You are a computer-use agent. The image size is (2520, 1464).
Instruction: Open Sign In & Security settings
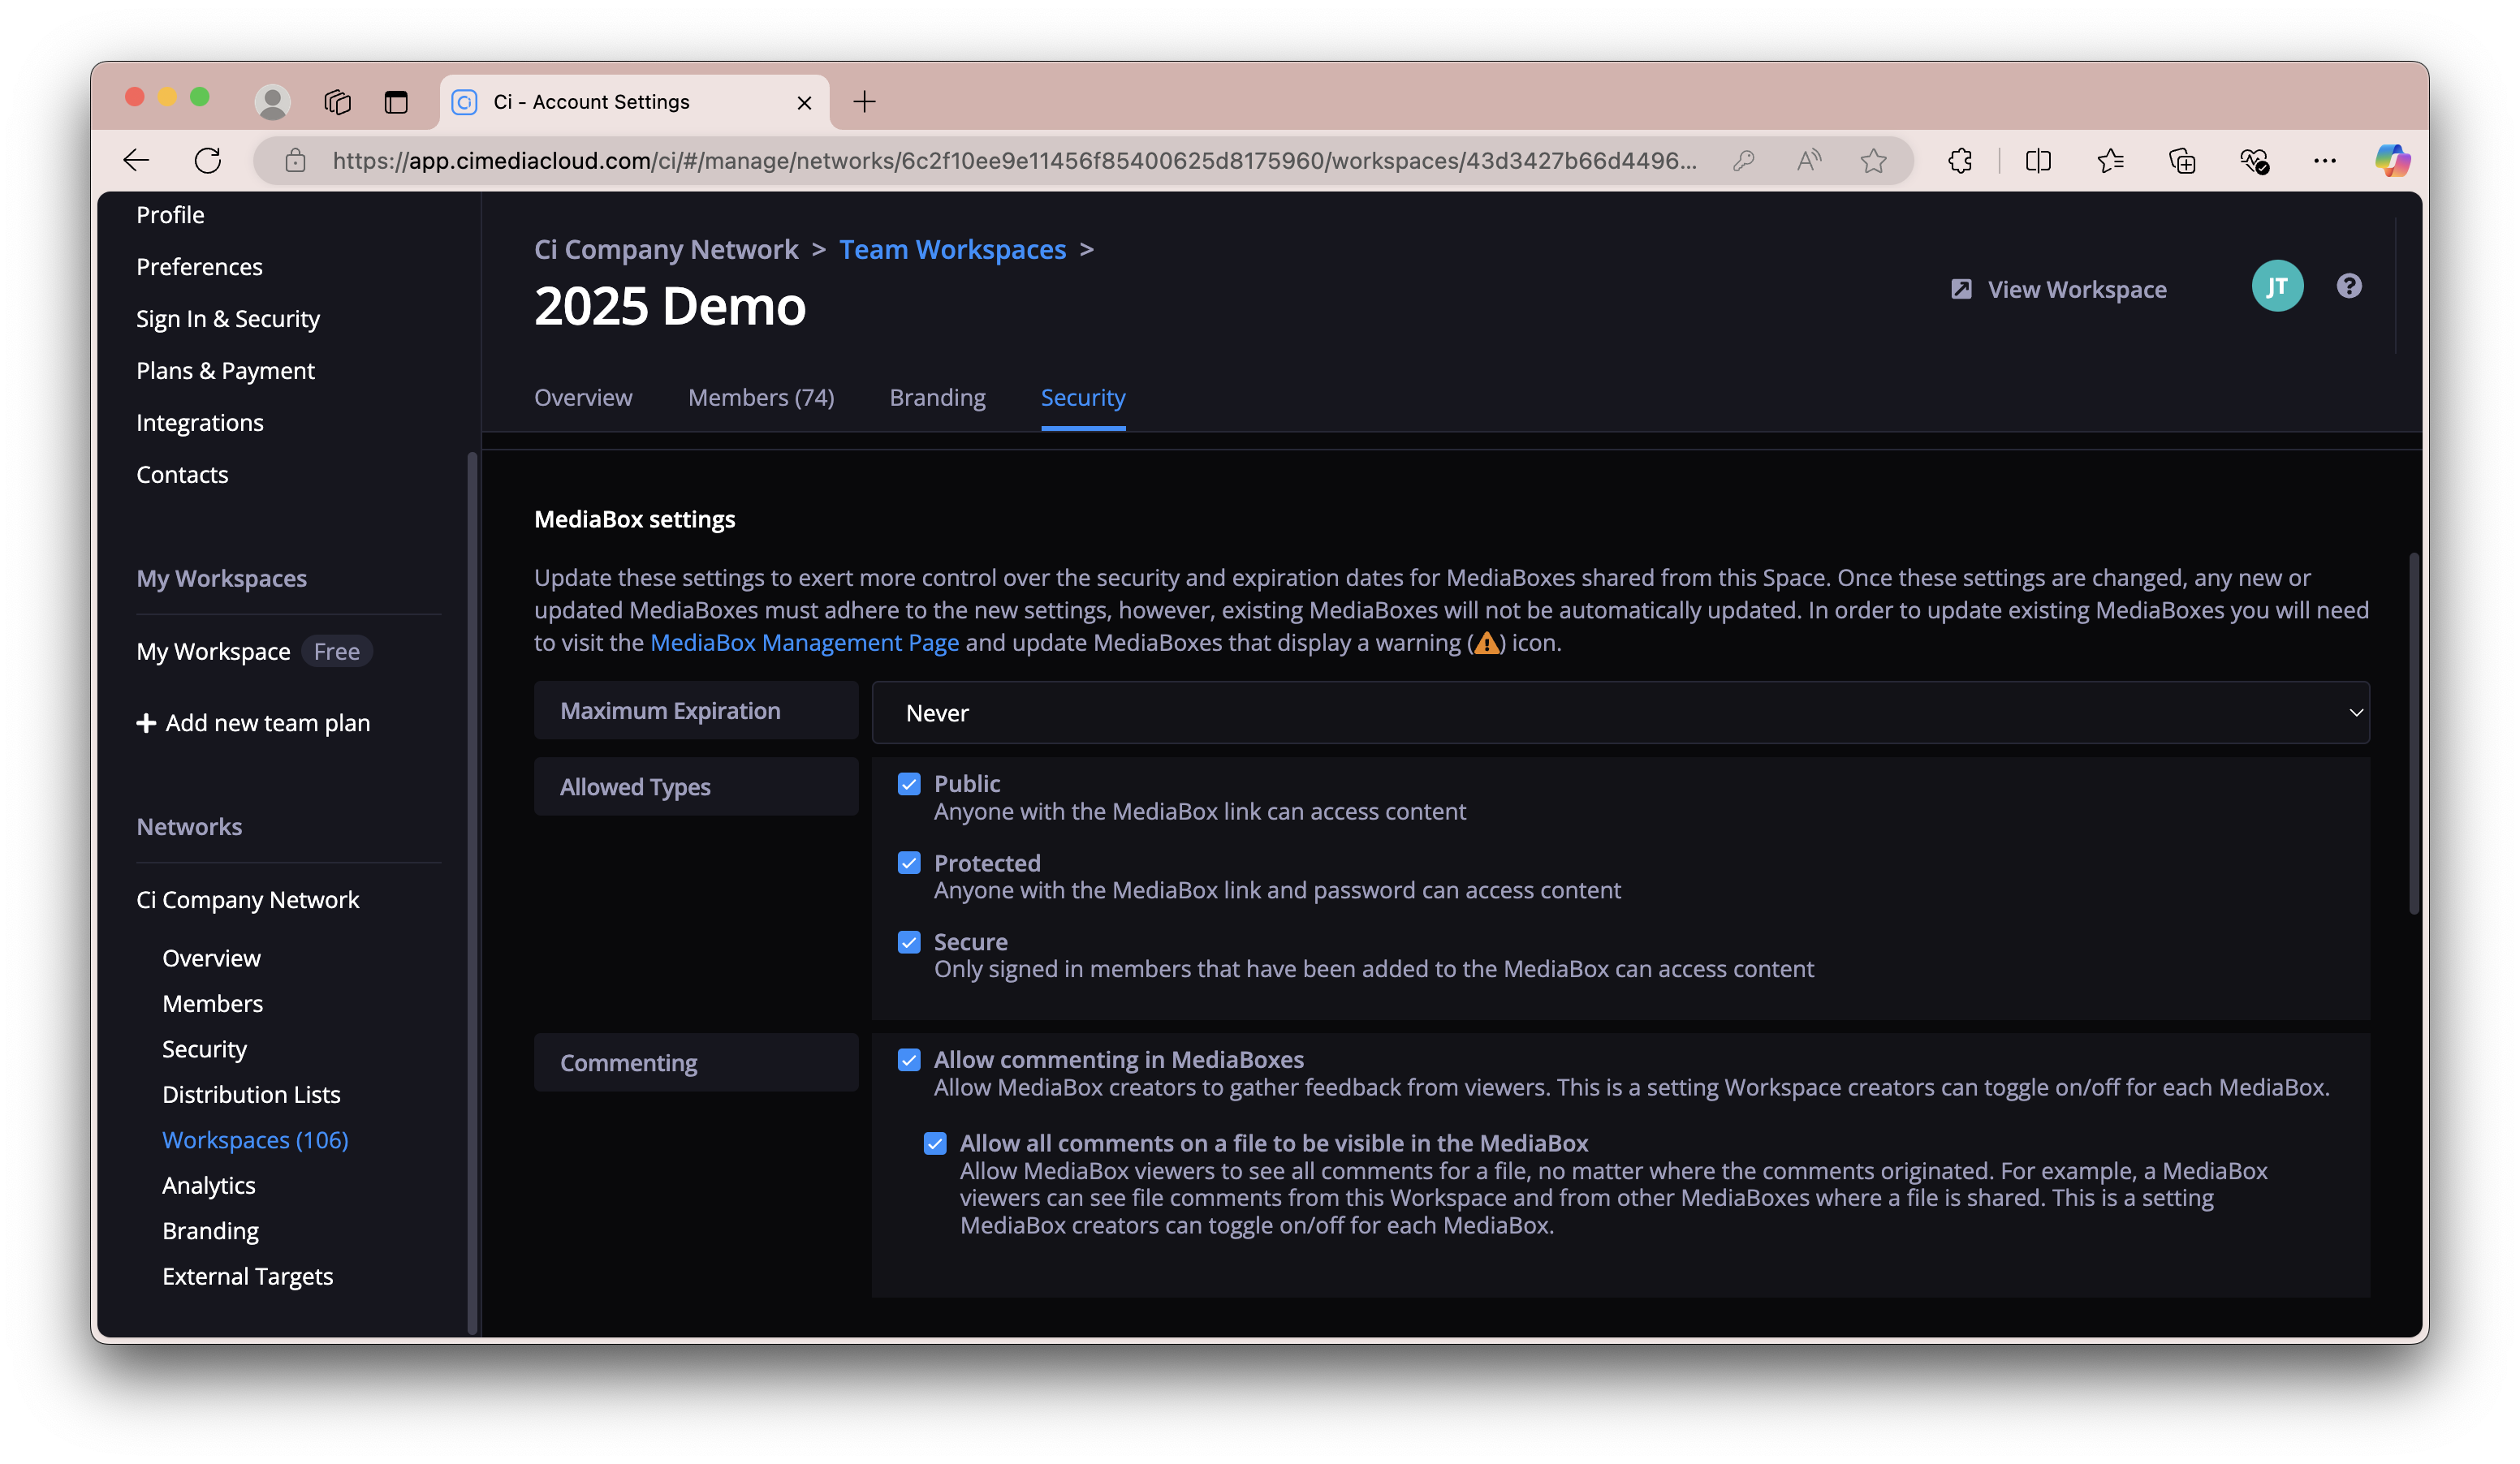point(228,319)
